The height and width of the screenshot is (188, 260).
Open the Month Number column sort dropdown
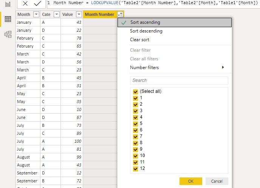coord(120,15)
